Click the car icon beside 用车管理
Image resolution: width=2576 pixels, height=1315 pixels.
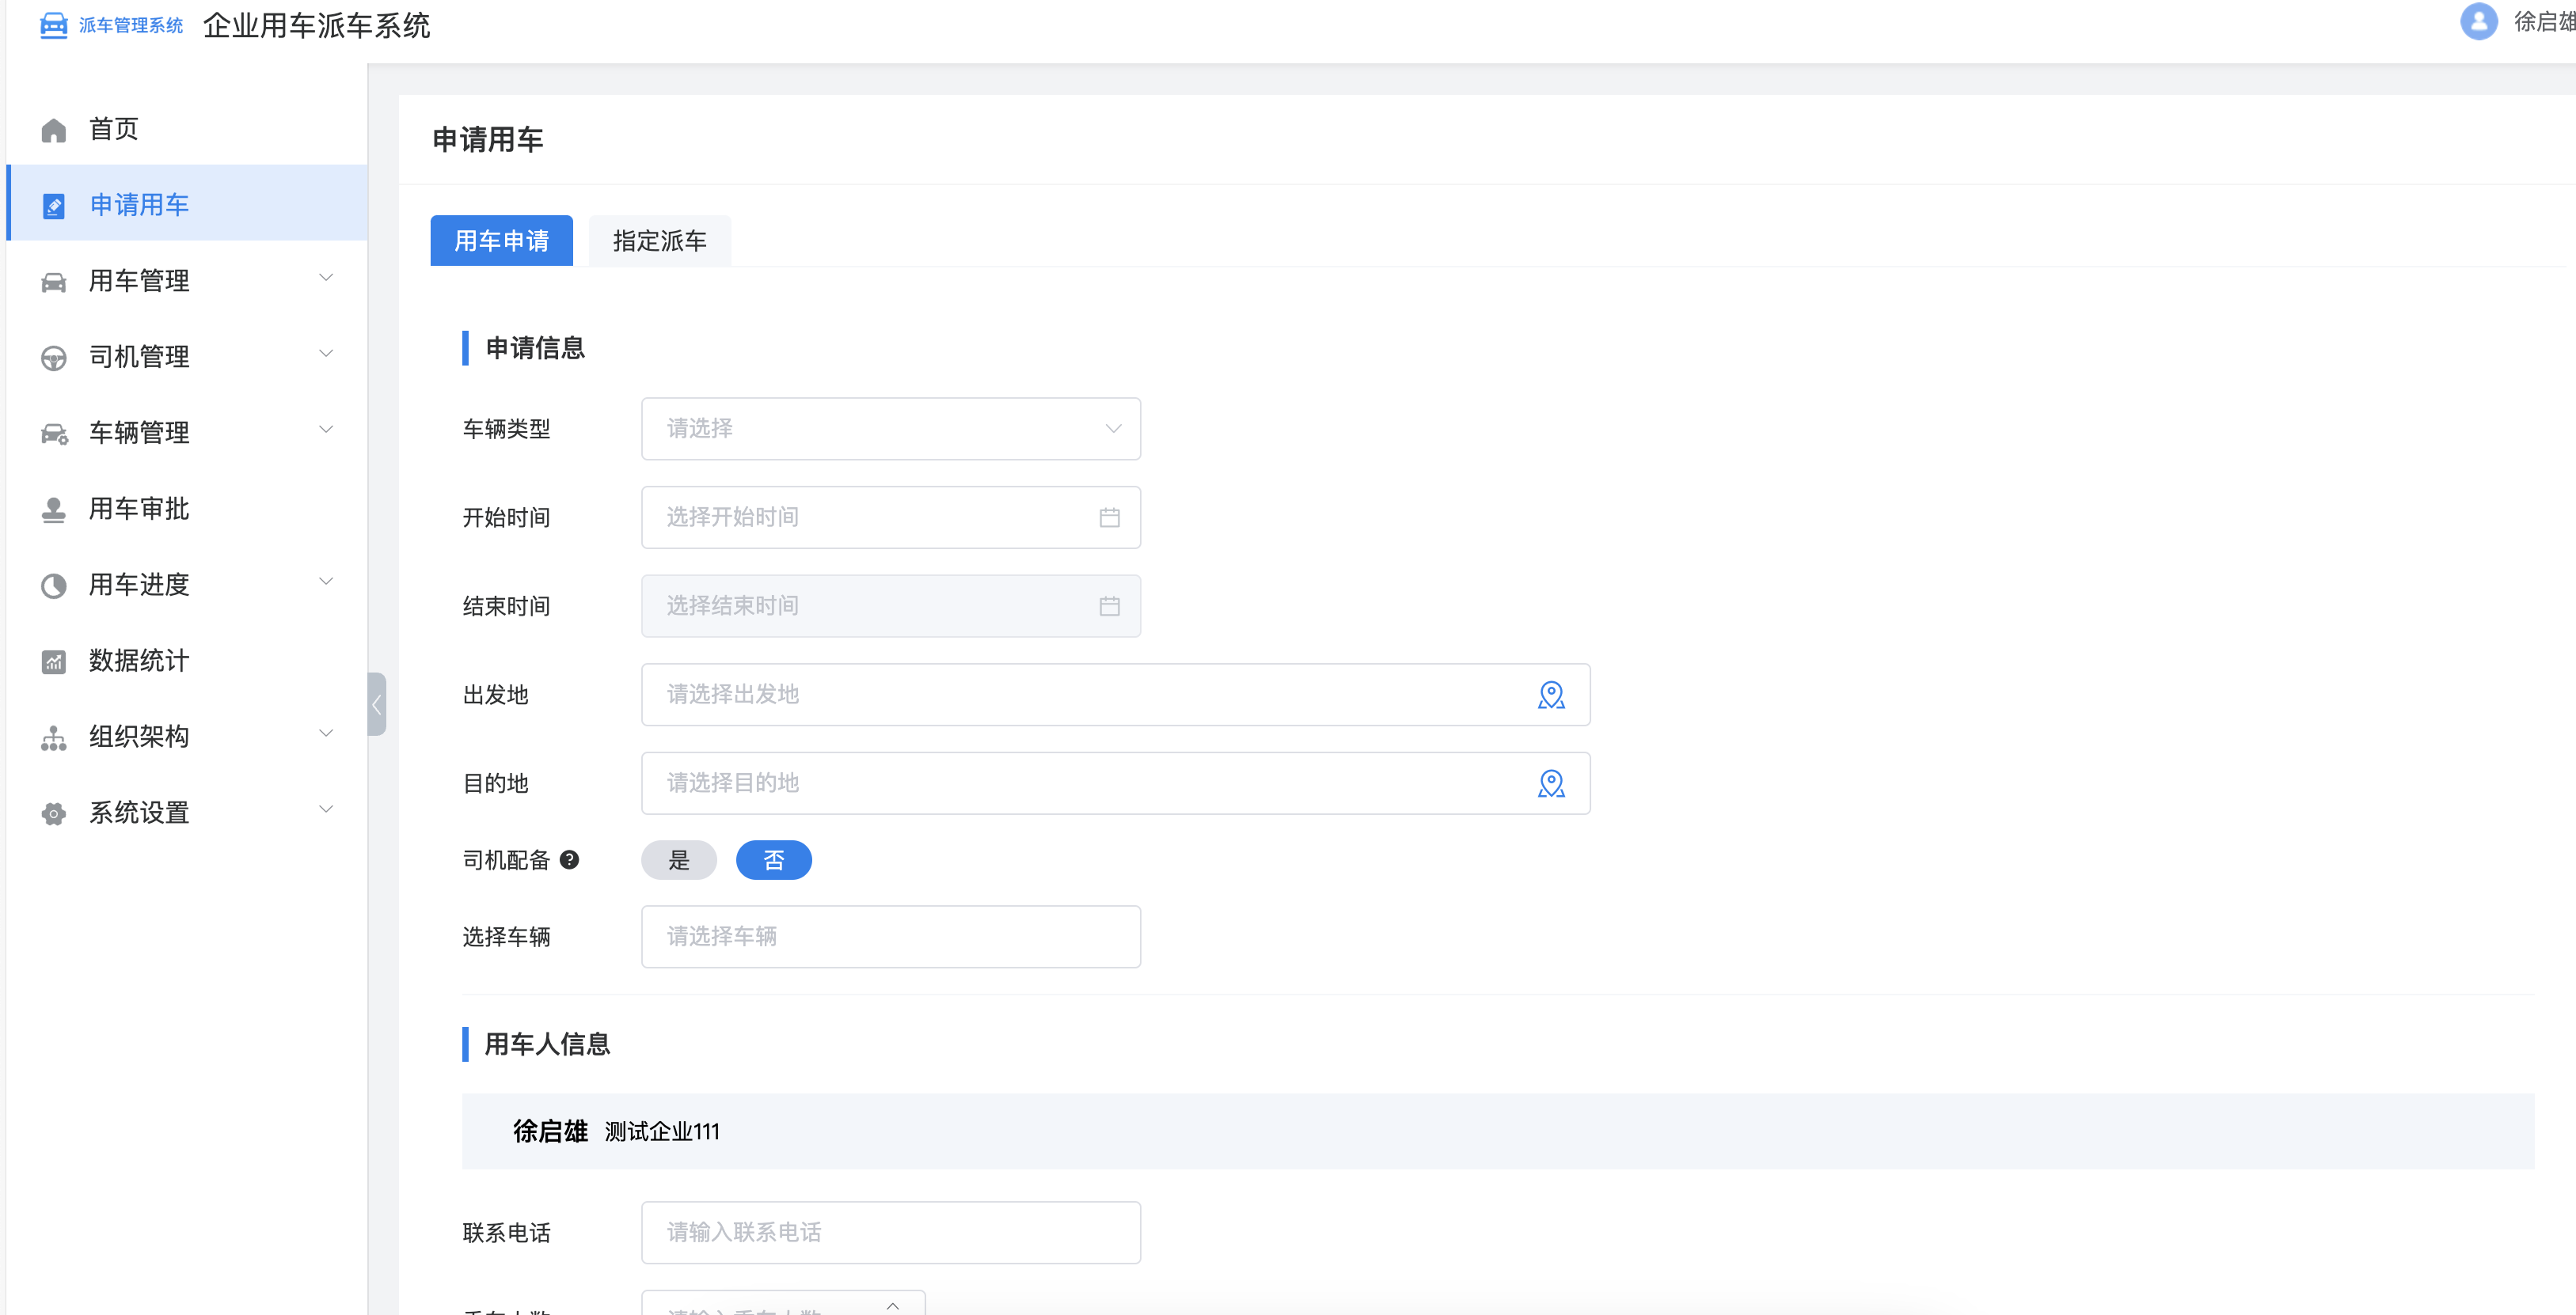coord(54,282)
